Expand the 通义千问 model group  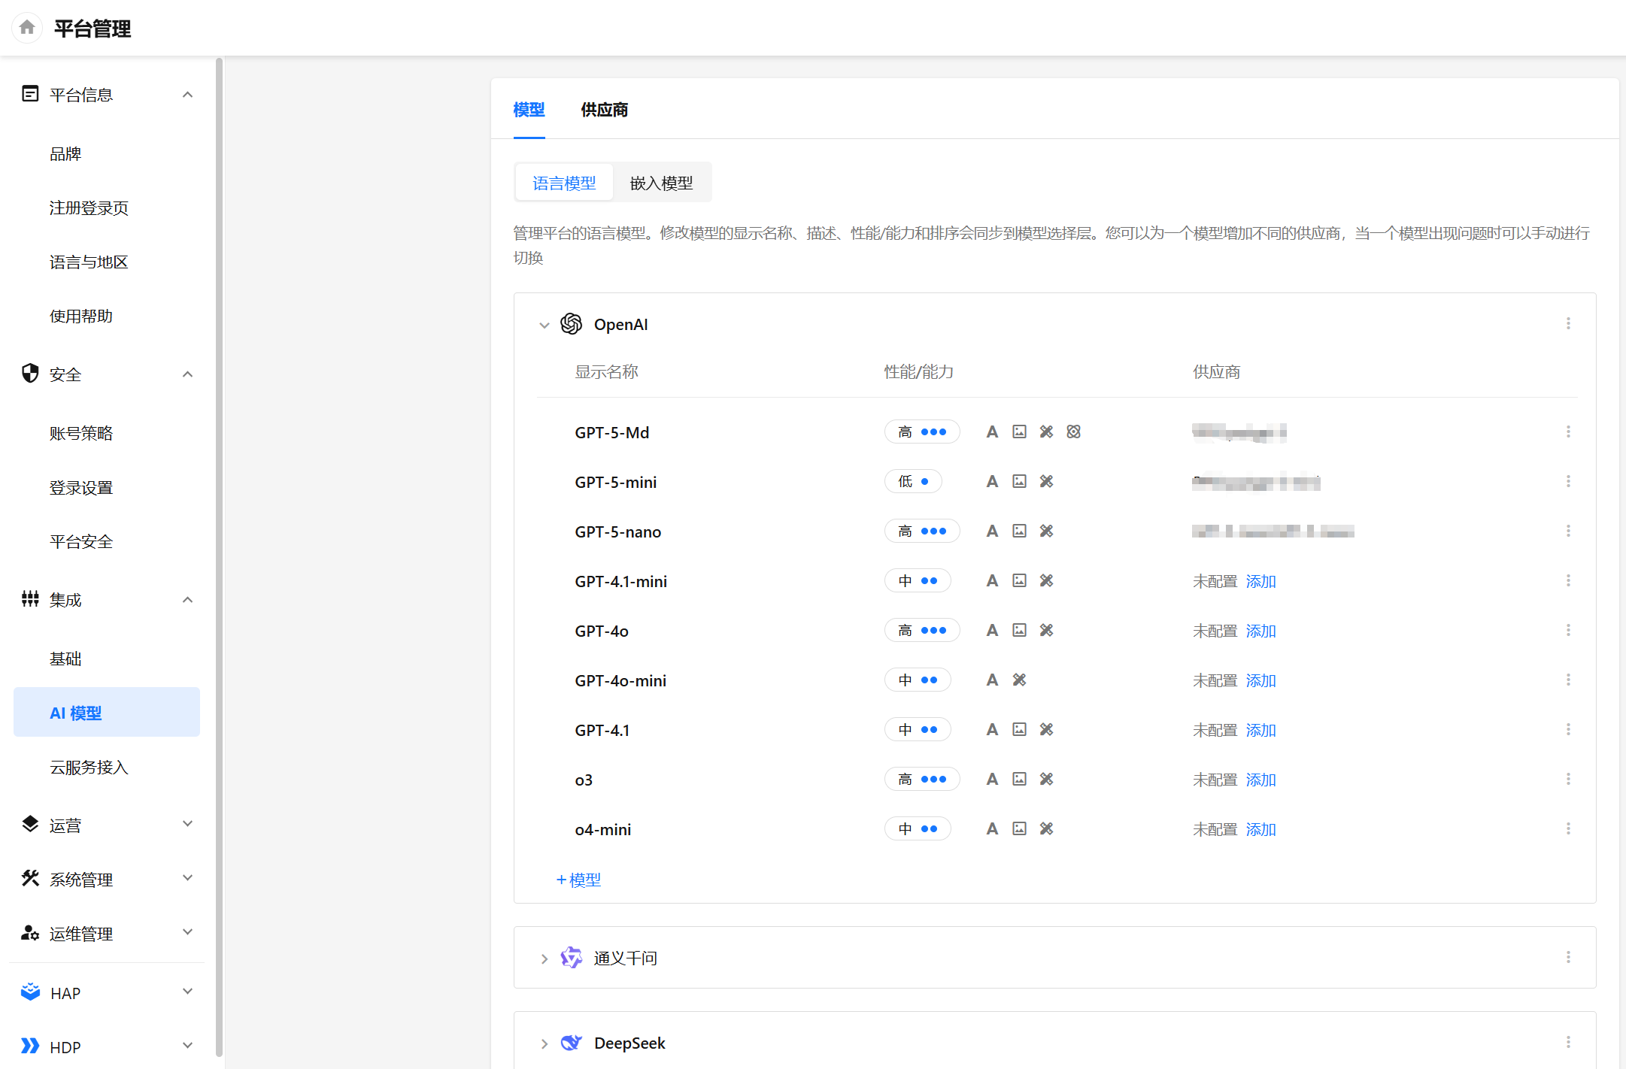[x=545, y=958]
